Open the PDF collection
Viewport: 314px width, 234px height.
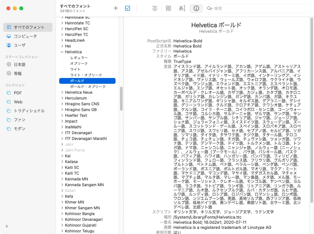28,93
